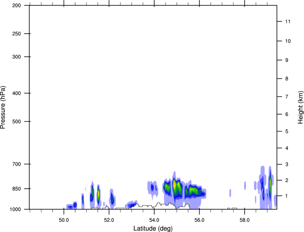Click the "Latitude (deg)" axis title
This screenshot has width=304, height=232.
153,228
